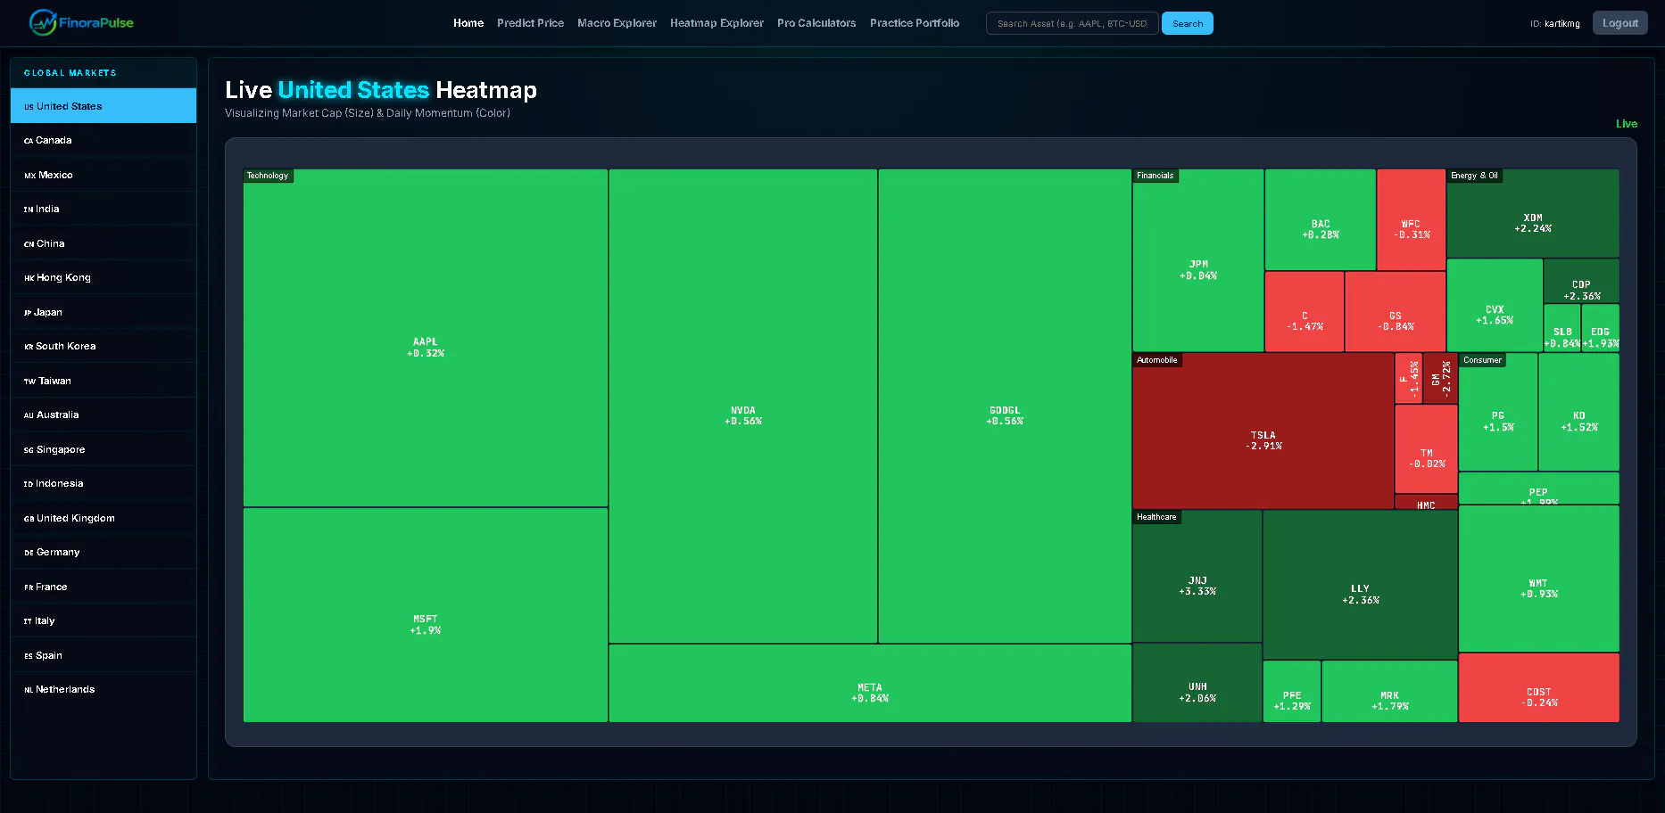Choose Indonesia in the sidebar
The image size is (1665, 813).
click(x=104, y=484)
